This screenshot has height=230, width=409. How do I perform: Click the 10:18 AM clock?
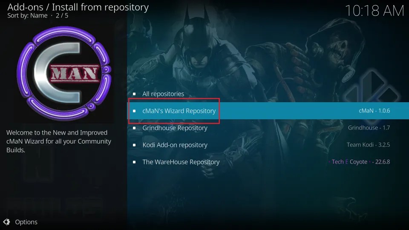374,11
